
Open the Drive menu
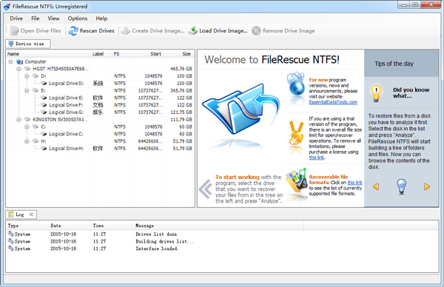point(16,18)
